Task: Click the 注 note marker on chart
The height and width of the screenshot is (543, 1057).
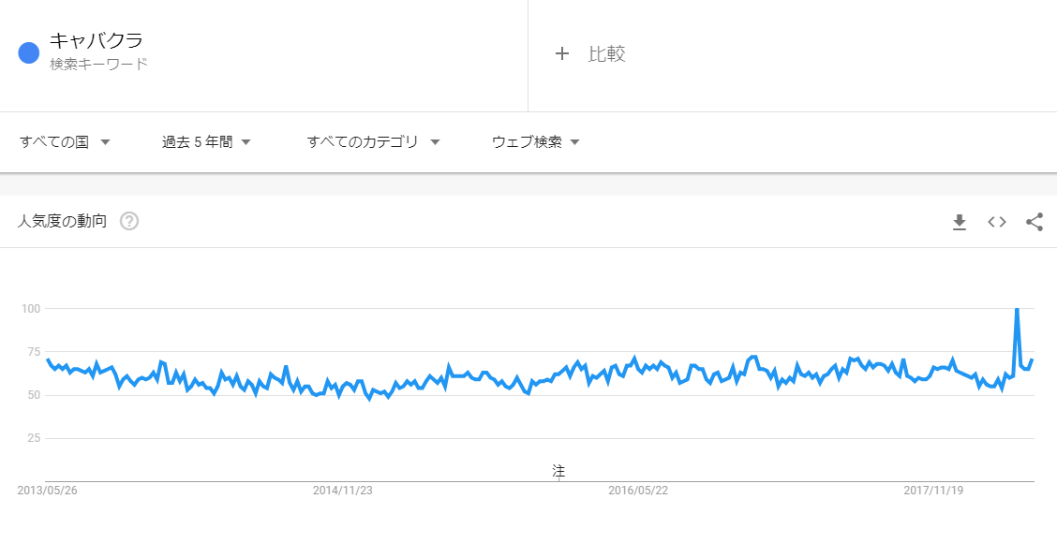Action: [558, 471]
